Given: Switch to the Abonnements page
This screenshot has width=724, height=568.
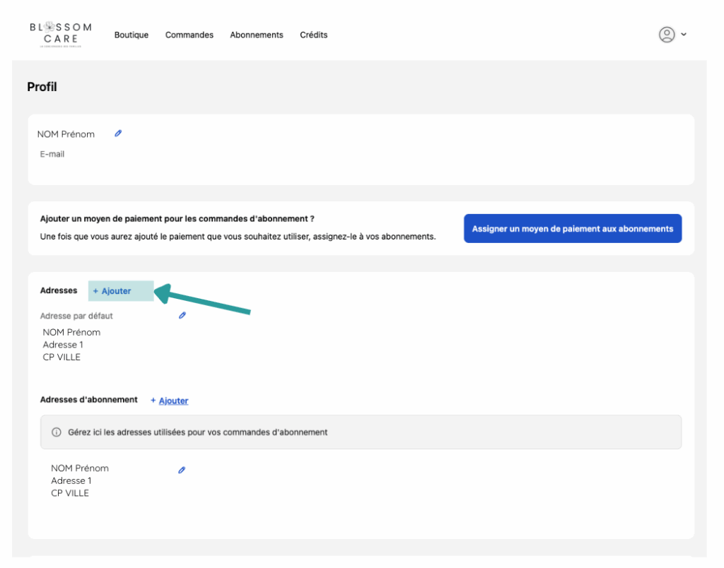Looking at the screenshot, I should click(256, 35).
